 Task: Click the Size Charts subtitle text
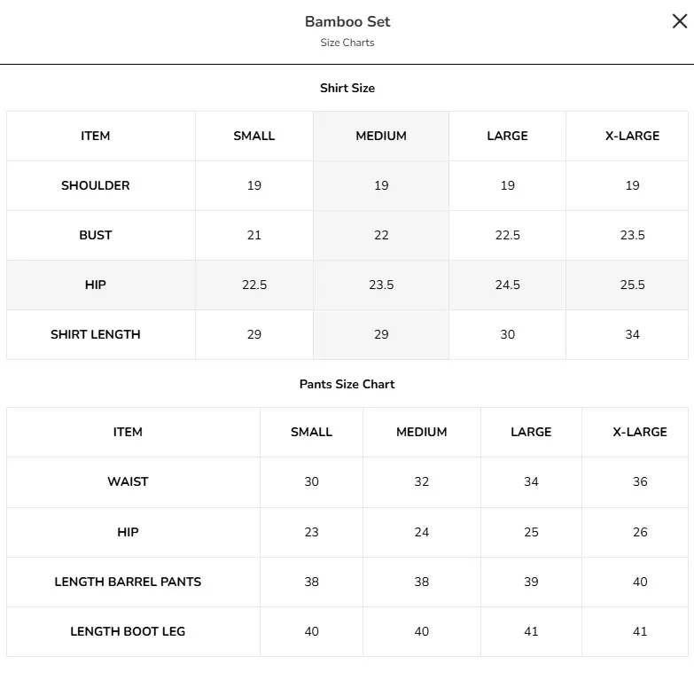click(x=347, y=43)
